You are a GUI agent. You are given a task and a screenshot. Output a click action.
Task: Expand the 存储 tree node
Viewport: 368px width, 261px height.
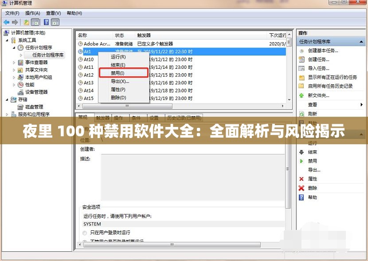[6, 99]
